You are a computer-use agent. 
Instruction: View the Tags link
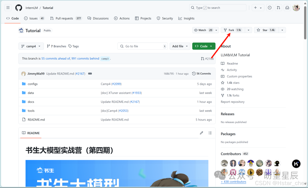pyautogui.click(x=74, y=46)
